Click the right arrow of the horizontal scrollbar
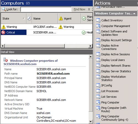Screen dimensions: 138x124 pos(90,46)
